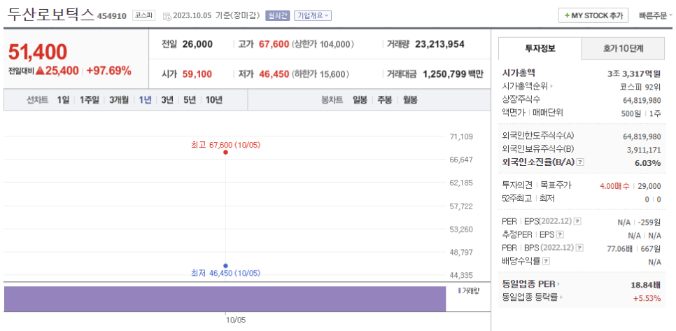
Task: Click the current price 51,400
Action: point(38,52)
